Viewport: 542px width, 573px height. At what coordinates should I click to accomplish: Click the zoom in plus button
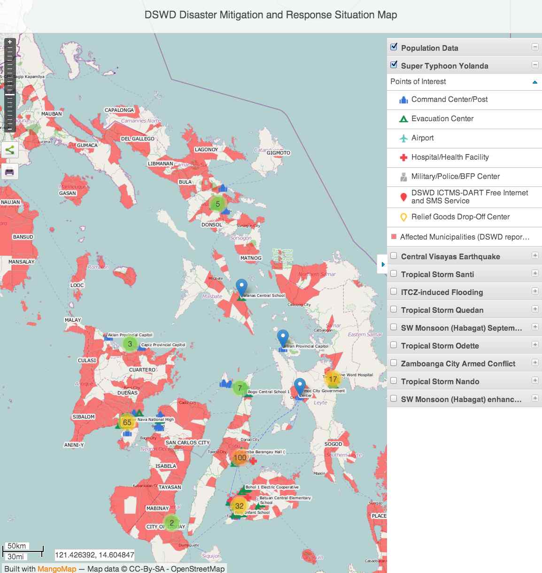(9, 42)
